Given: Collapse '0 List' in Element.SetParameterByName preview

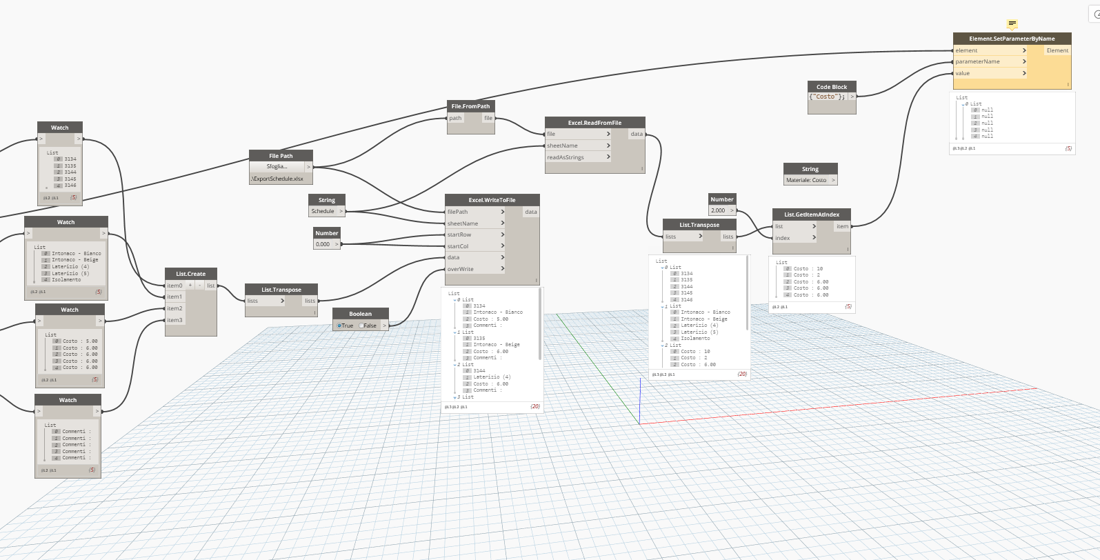Looking at the screenshot, I should 963,104.
